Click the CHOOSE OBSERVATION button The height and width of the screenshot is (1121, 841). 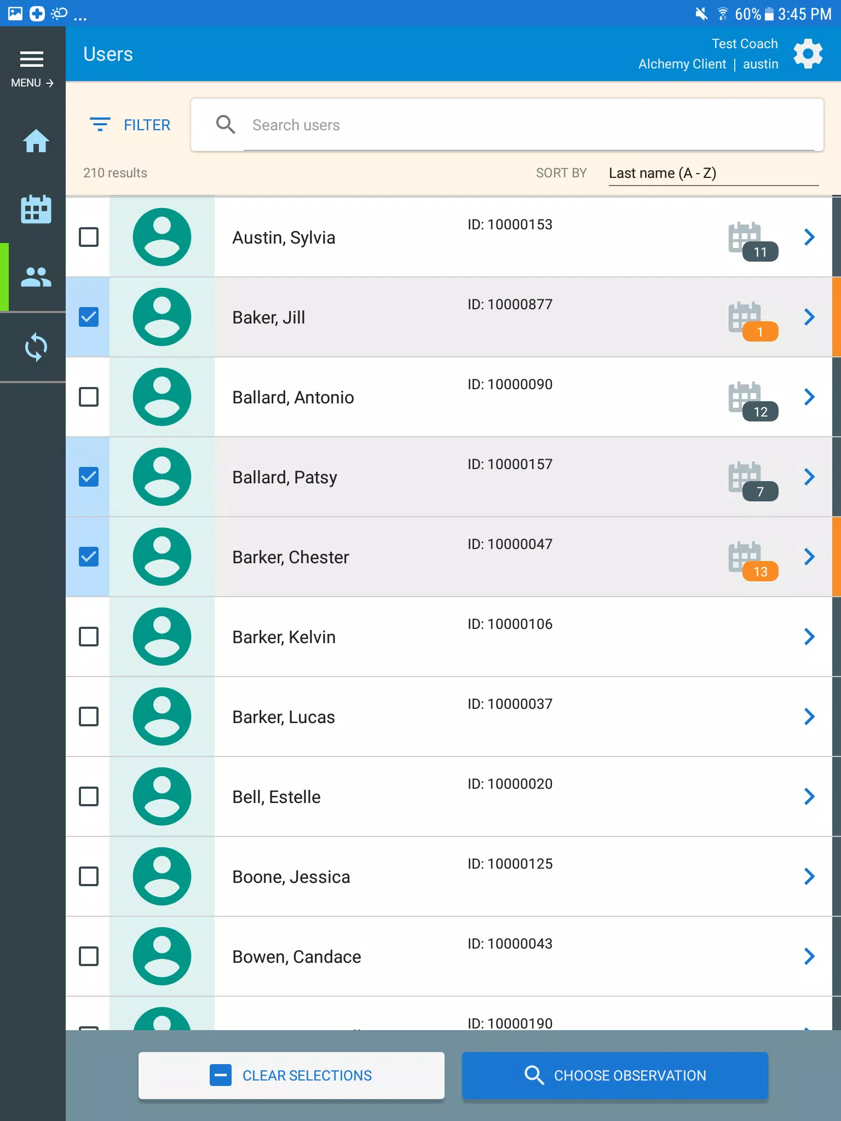(x=615, y=1076)
